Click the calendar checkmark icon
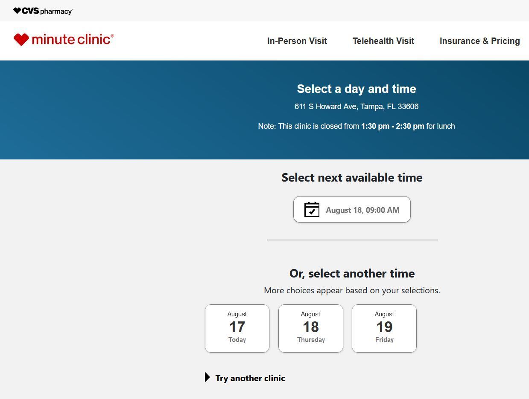 (312, 210)
